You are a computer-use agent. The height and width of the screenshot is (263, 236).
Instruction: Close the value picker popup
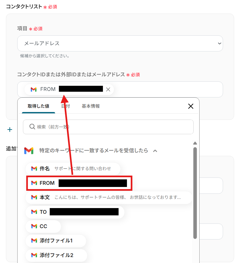click(x=191, y=106)
